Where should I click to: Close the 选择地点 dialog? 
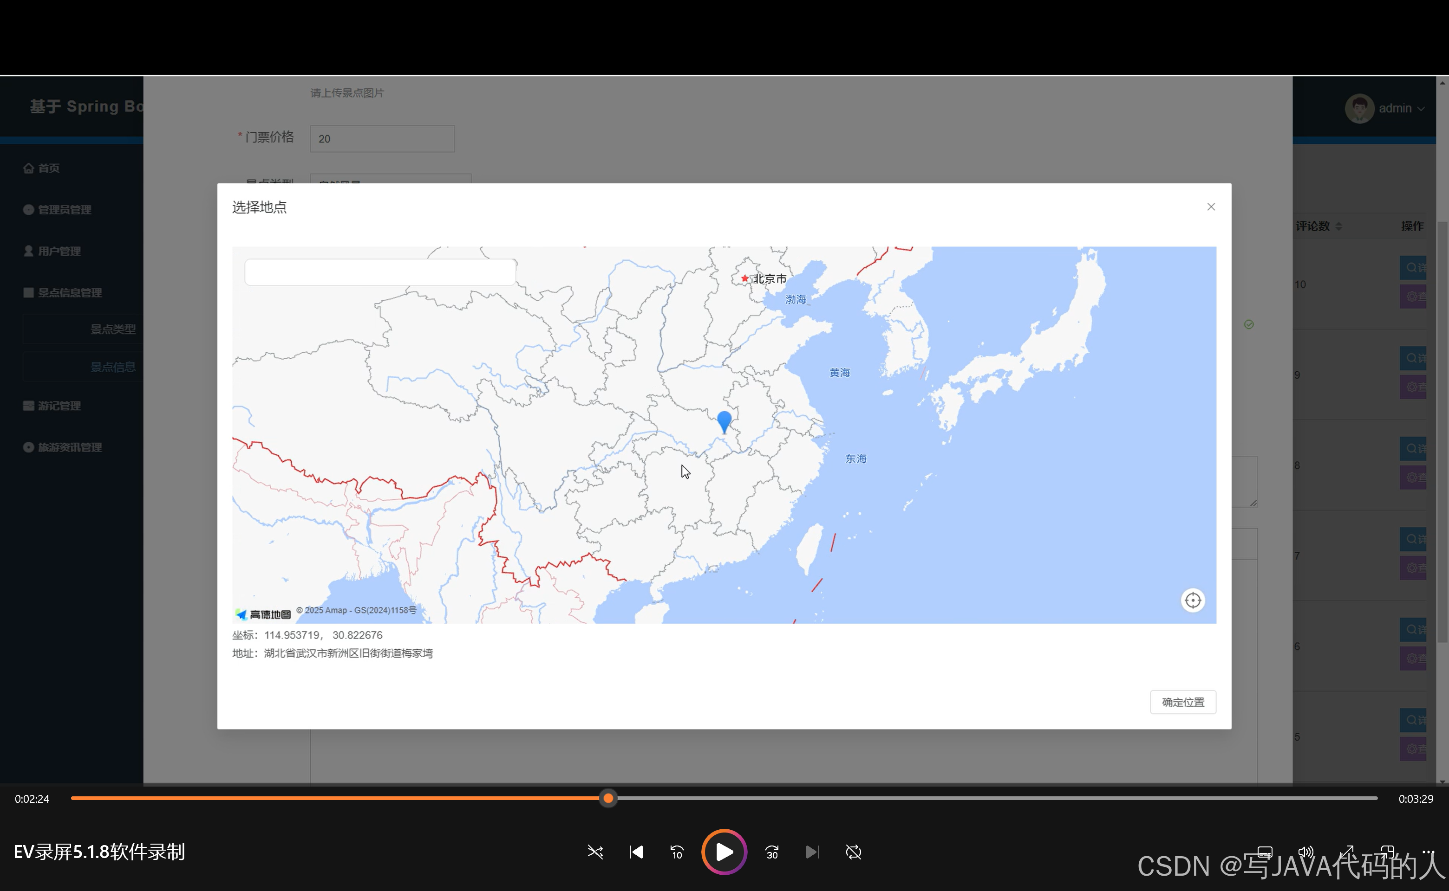[1211, 207]
